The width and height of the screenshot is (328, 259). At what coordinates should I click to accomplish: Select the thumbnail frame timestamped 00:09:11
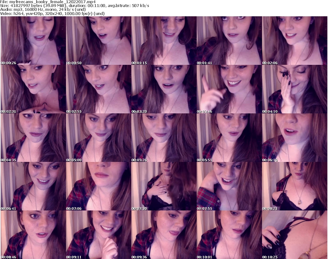click(x=99, y=235)
